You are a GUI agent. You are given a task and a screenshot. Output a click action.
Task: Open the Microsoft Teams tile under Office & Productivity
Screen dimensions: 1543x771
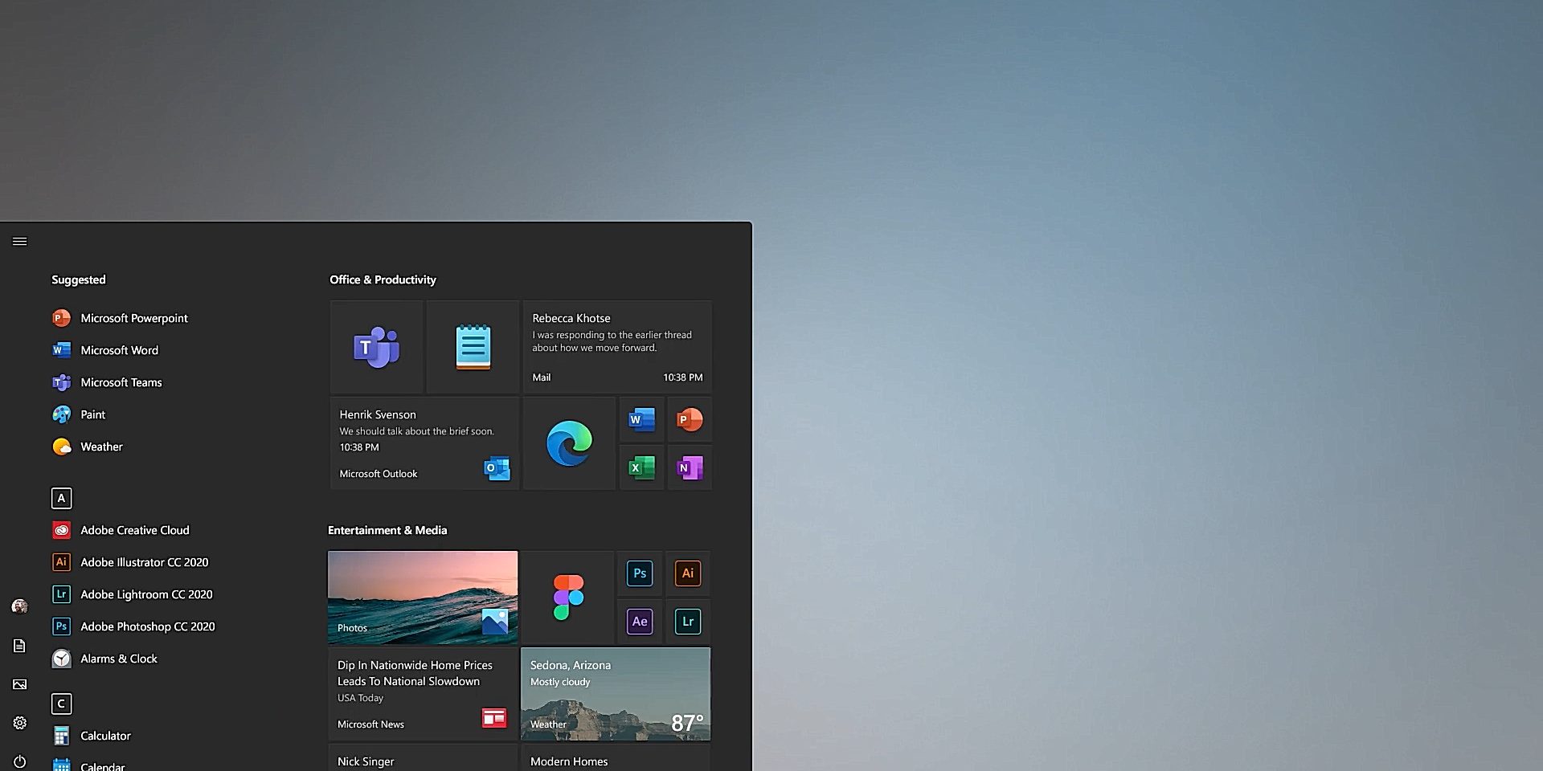pyautogui.click(x=376, y=346)
